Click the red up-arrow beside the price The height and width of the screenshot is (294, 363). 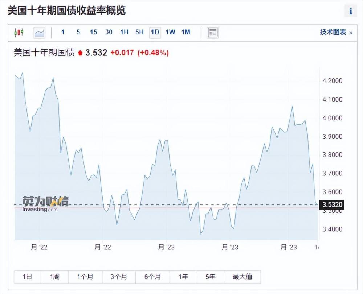point(79,53)
